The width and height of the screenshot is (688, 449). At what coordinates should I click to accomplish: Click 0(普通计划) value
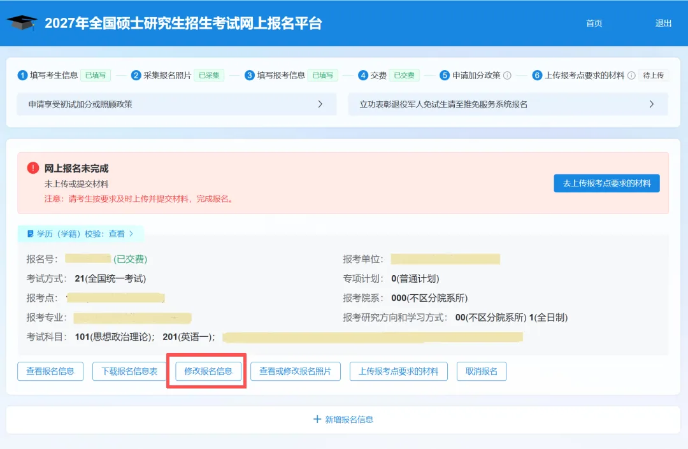point(415,278)
